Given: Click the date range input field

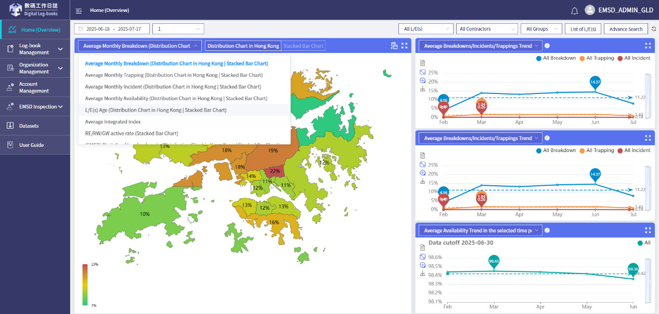Looking at the screenshot, I should click(x=112, y=29).
